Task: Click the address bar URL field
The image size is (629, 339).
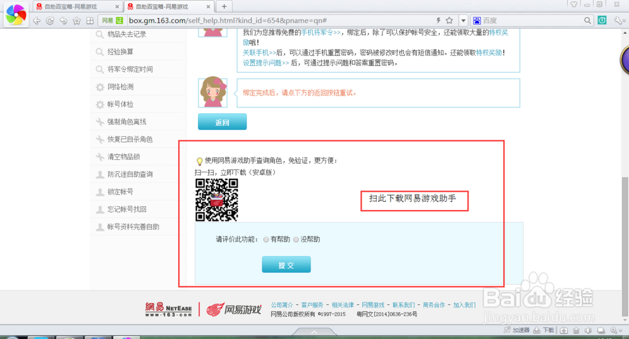Action: [x=281, y=21]
